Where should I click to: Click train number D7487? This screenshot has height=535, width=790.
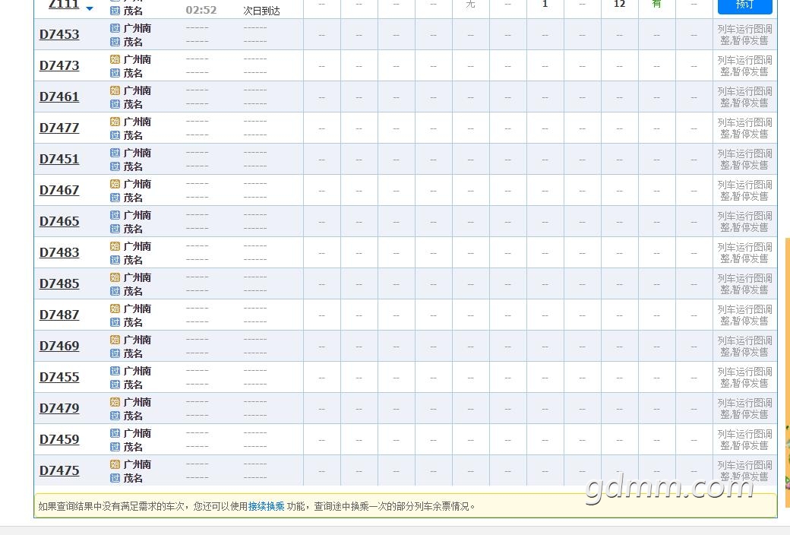click(59, 315)
